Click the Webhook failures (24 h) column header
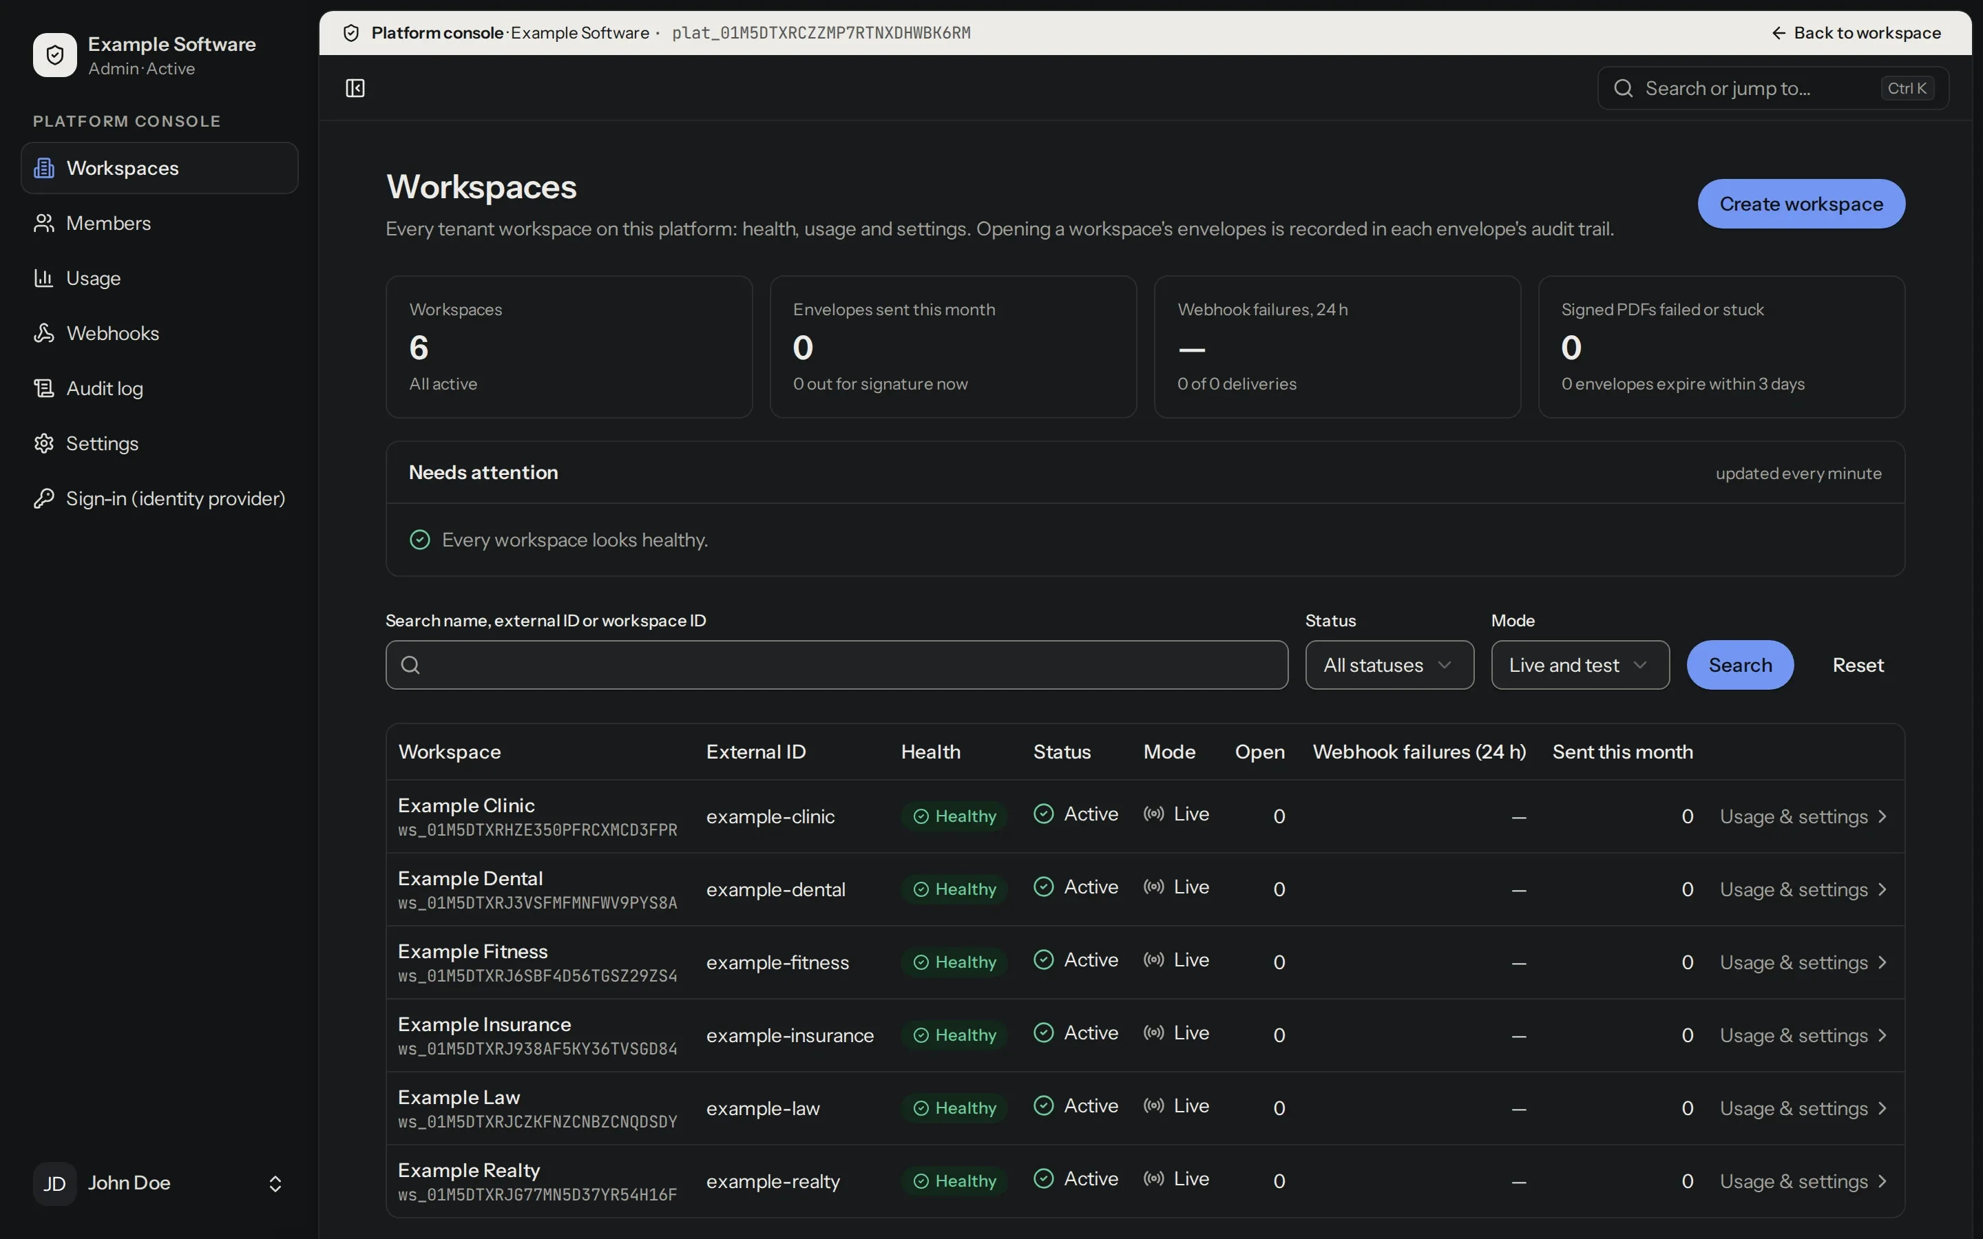The image size is (1983, 1239). [1419, 752]
